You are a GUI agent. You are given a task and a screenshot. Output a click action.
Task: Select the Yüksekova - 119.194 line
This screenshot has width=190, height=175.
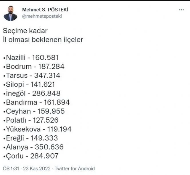point(37,129)
